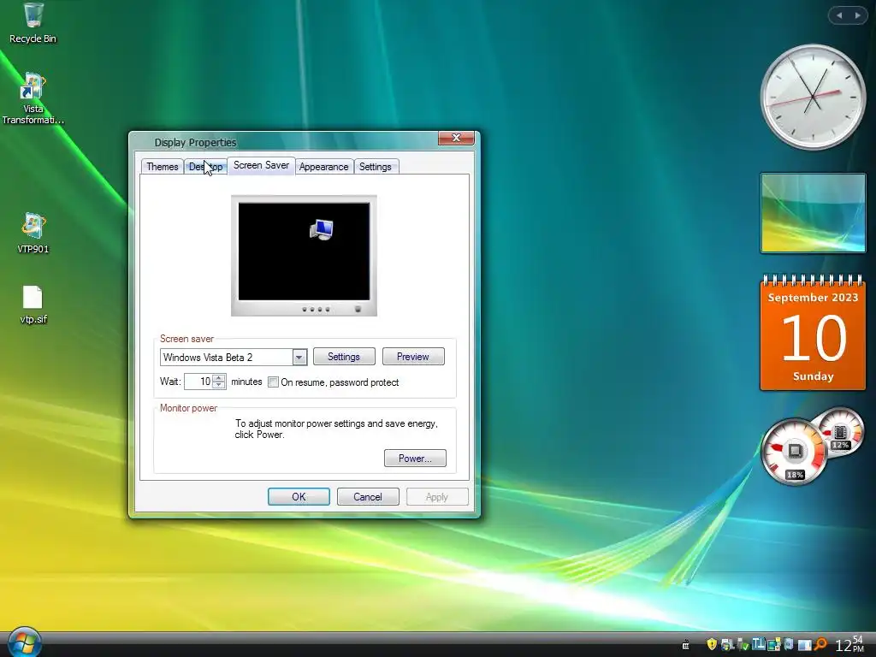Close Display Properties with red X
Screen dimensions: 876x657
click(456, 138)
